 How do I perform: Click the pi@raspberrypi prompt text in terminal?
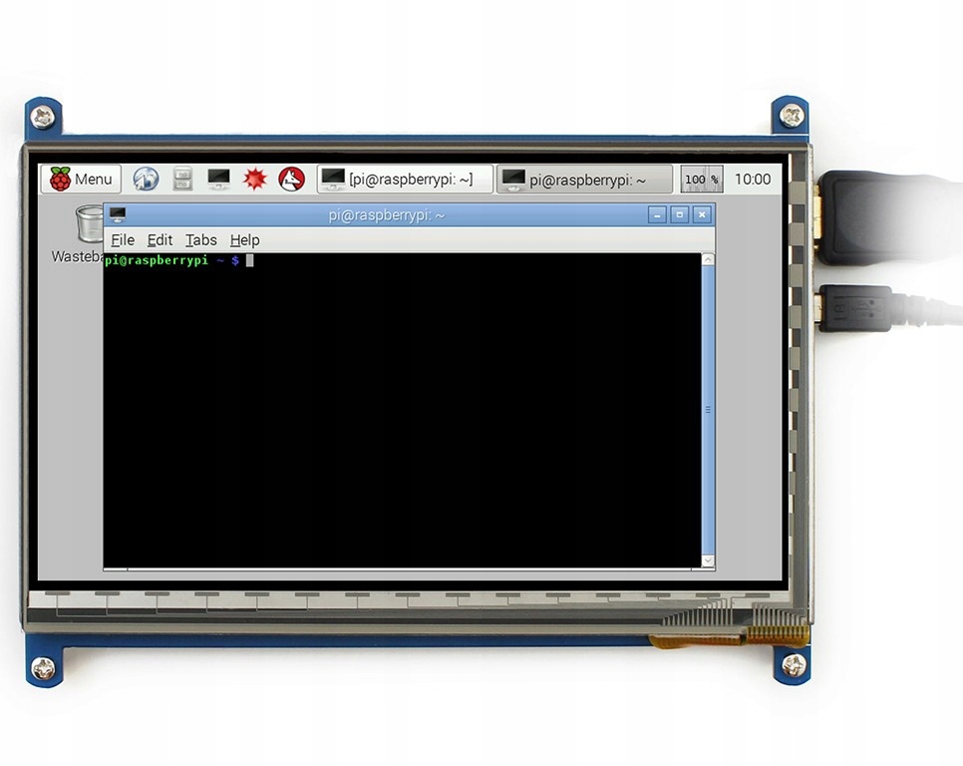[x=156, y=260]
